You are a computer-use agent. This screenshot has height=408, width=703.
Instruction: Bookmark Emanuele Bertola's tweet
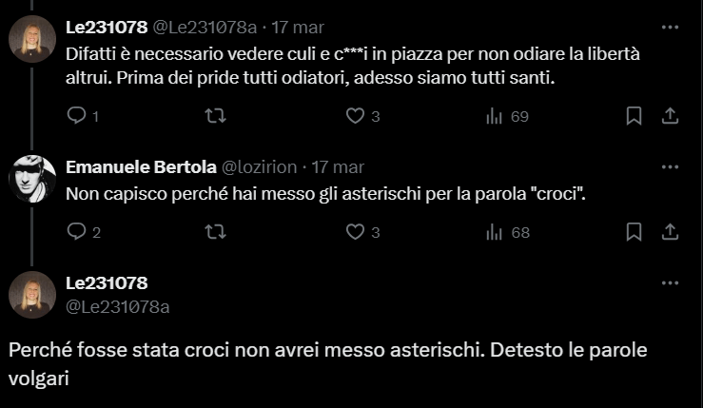click(634, 231)
